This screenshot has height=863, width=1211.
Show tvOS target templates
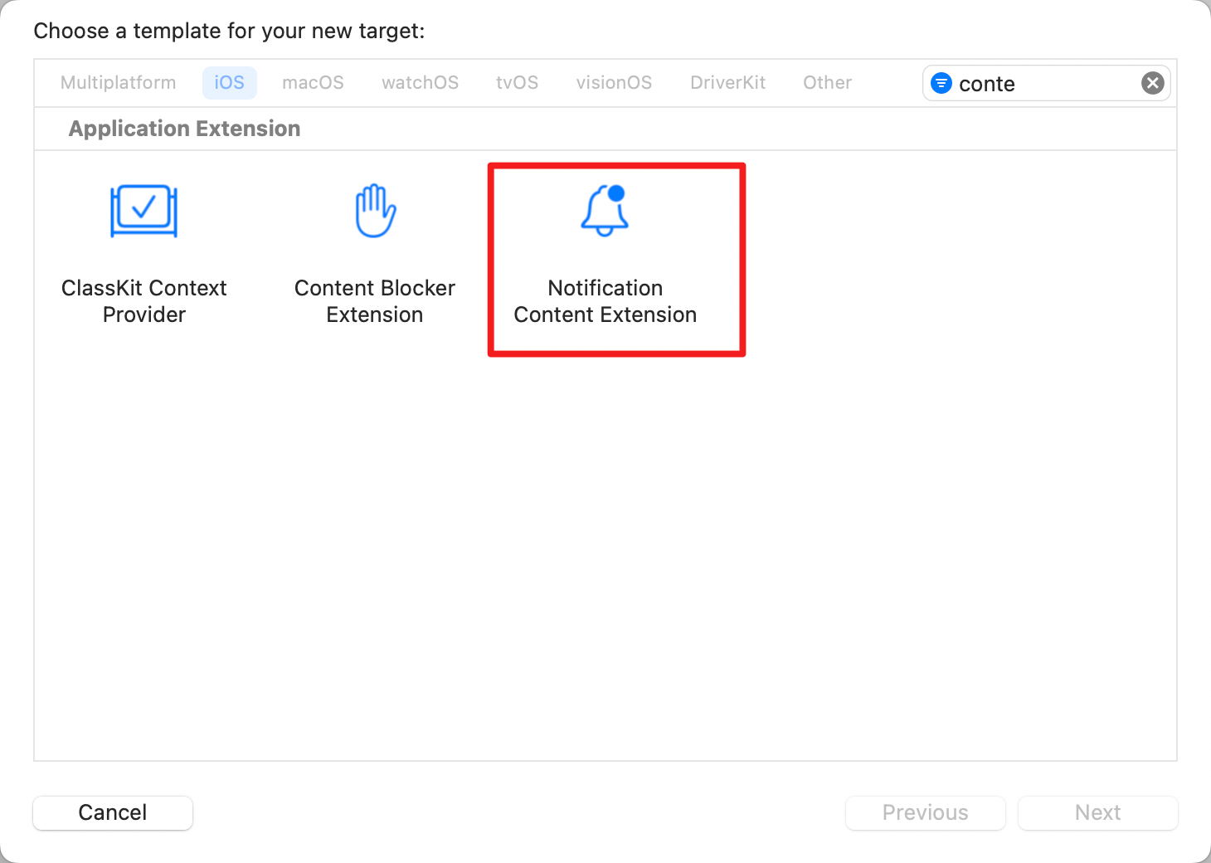pyautogui.click(x=517, y=83)
